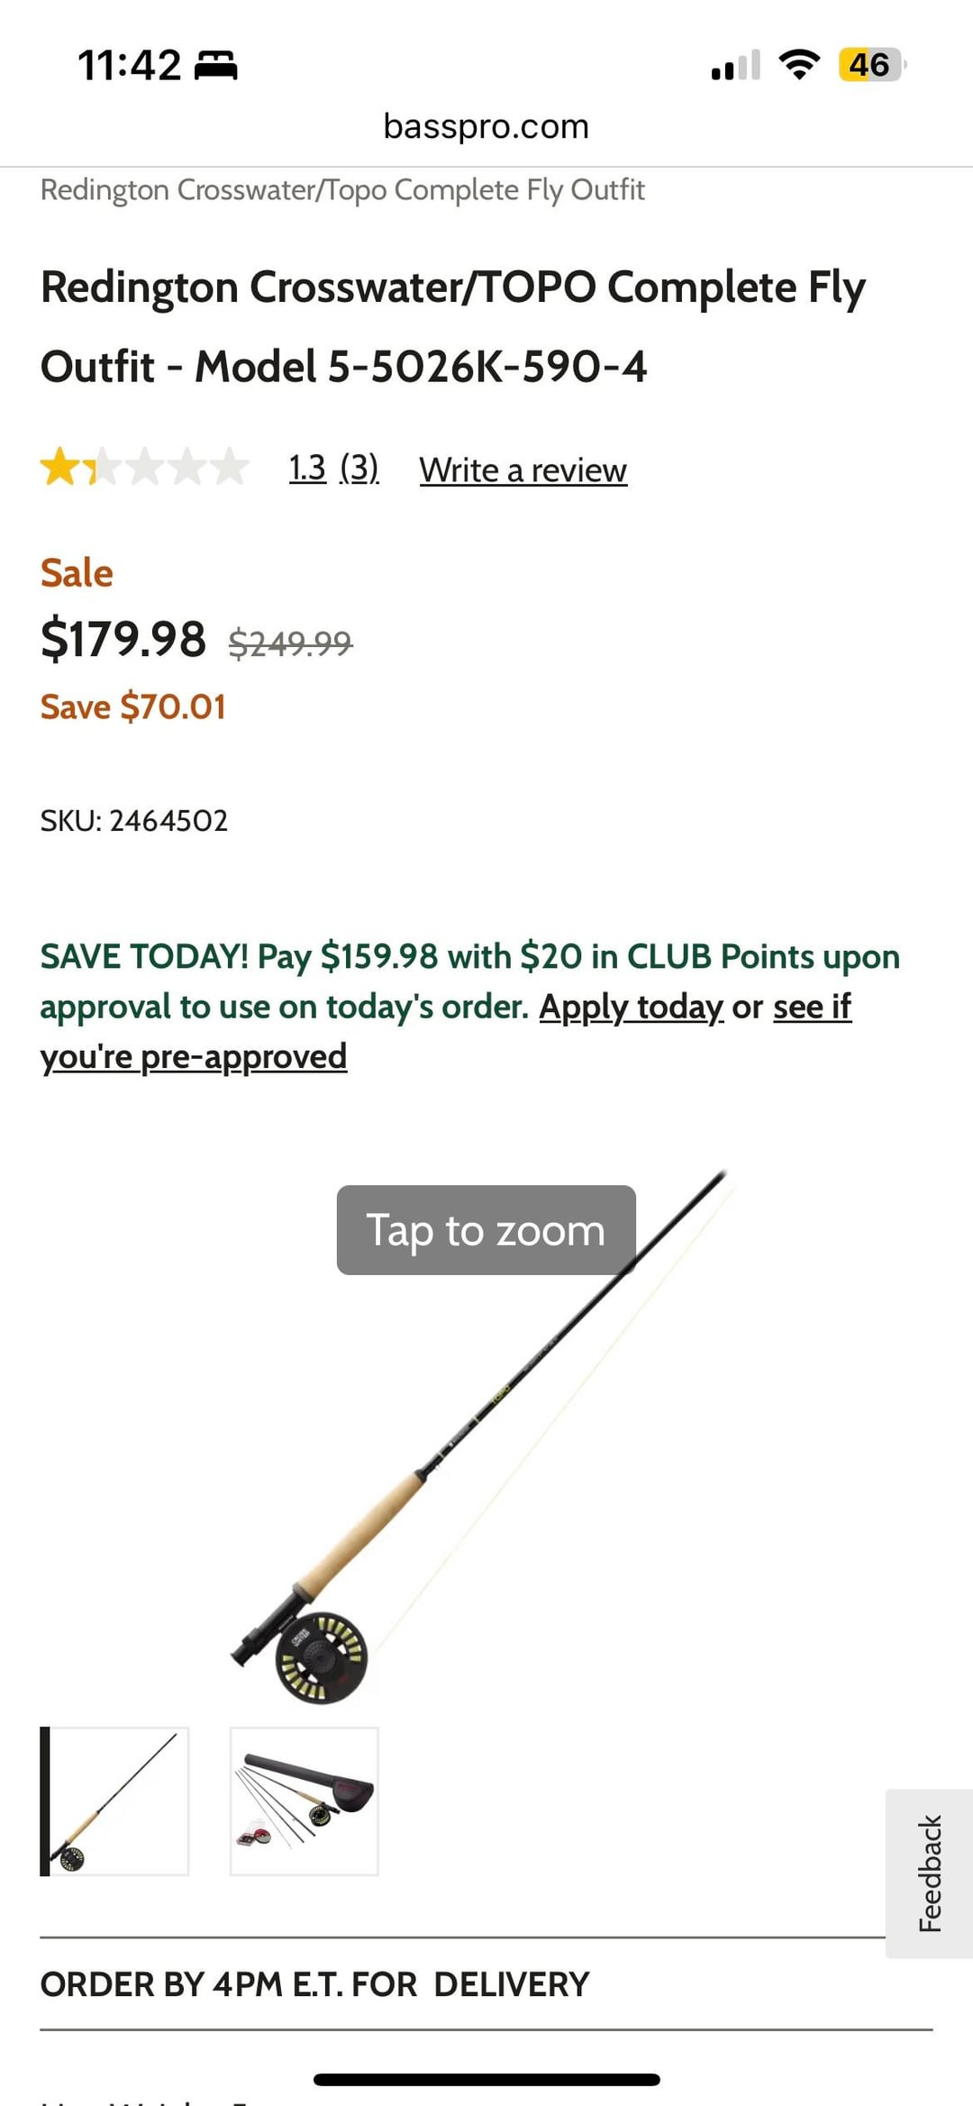The height and width of the screenshot is (2106, 973).
Task: Tap the sleep focus bed icon
Action: tap(216, 66)
